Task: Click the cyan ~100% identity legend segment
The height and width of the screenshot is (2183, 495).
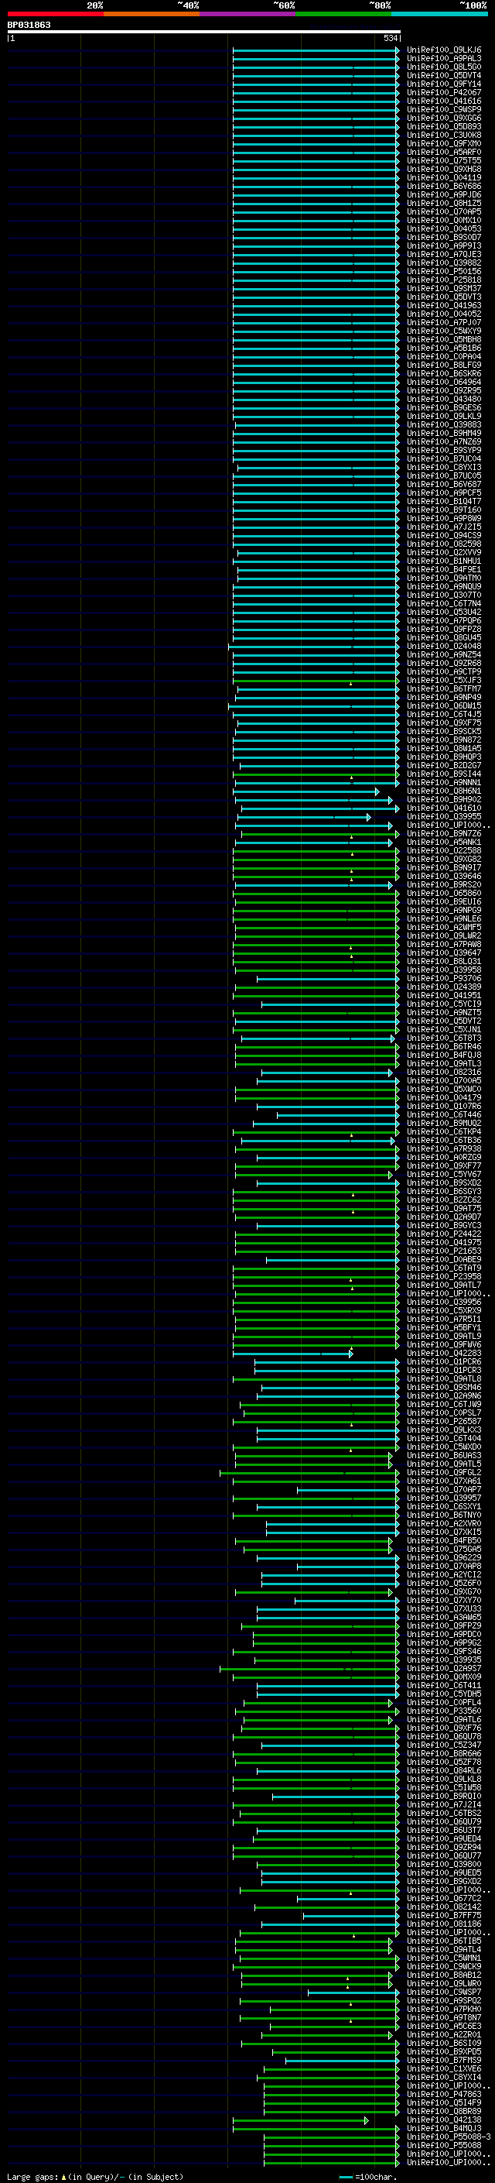Action: [x=440, y=14]
